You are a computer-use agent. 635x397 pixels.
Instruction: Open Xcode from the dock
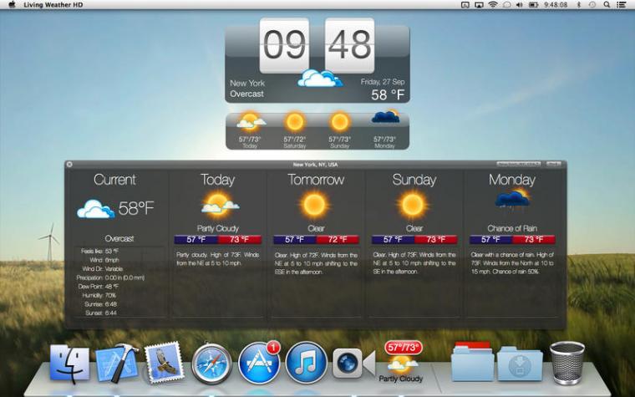[117, 364]
